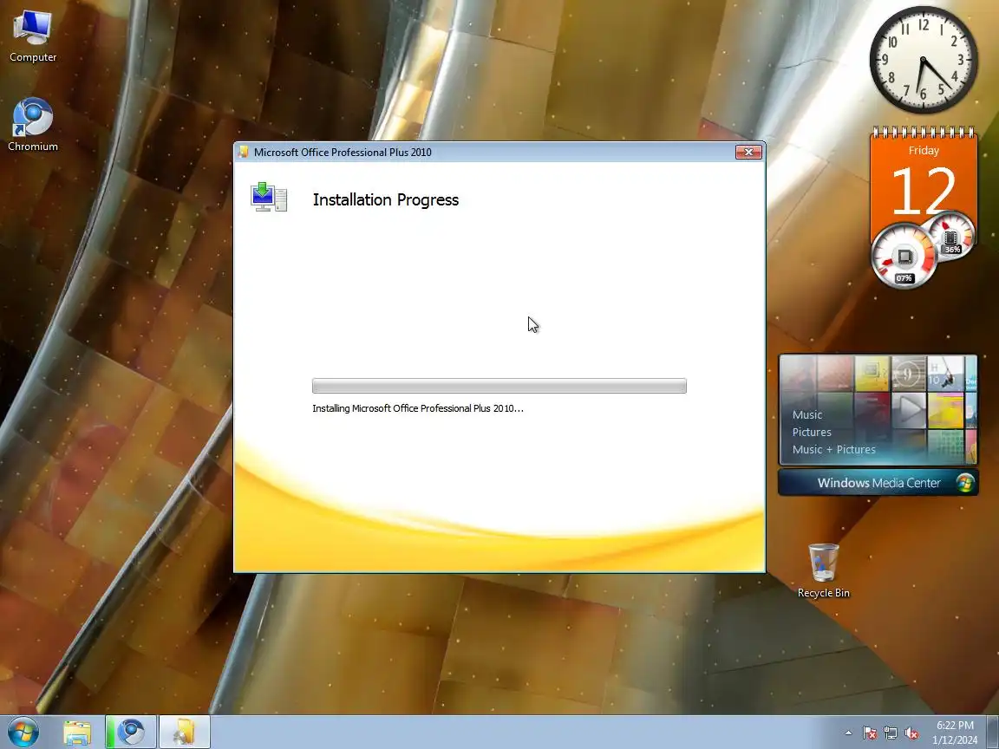
Task: Click the Installation Progress download icon
Action: tap(269, 196)
